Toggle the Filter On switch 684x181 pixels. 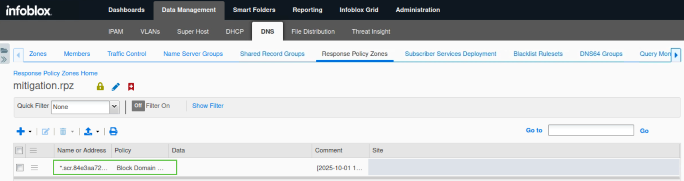(138, 106)
